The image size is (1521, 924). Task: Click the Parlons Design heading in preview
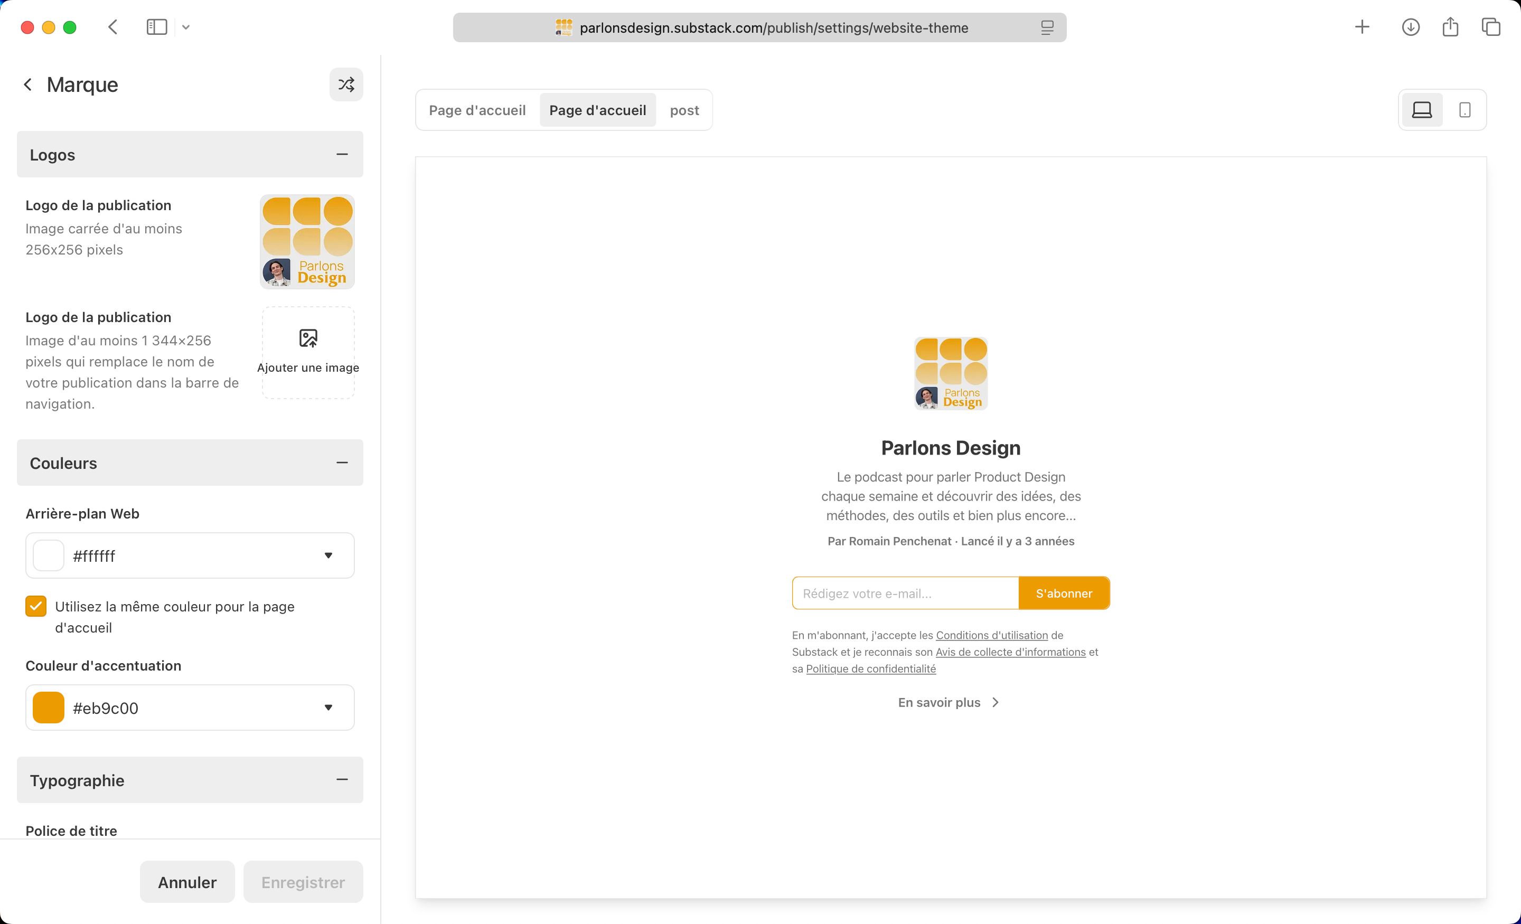[951, 448]
